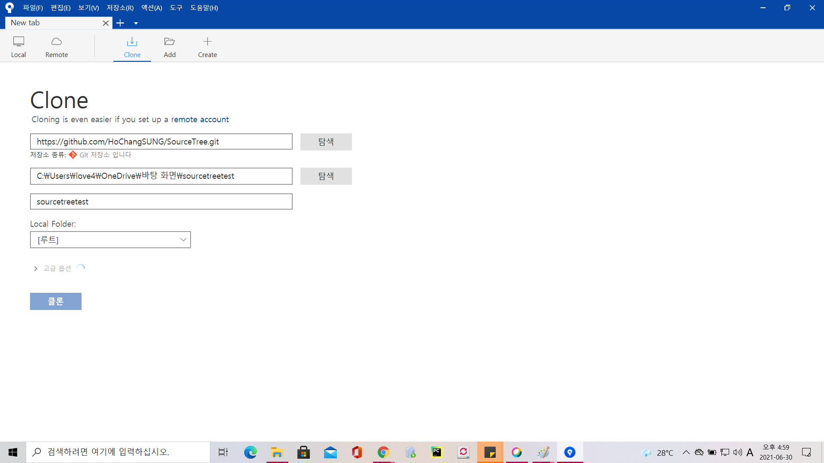Select the Clone toolbar icon
824x463 pixels.
pos(132,42)
